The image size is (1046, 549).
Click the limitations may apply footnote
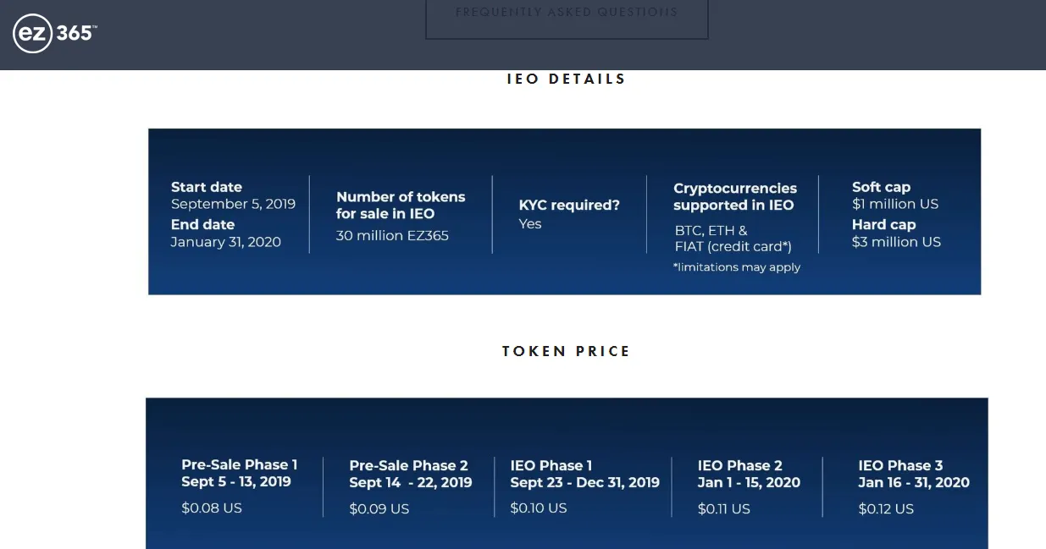[737, 267]
